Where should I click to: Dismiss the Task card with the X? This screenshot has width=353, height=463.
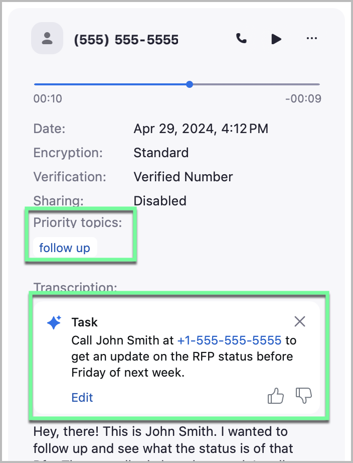pos(300,322)
